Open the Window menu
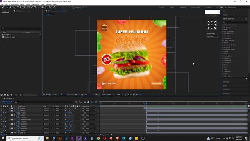This screenshot has width=250, height=141. [48, 4]
